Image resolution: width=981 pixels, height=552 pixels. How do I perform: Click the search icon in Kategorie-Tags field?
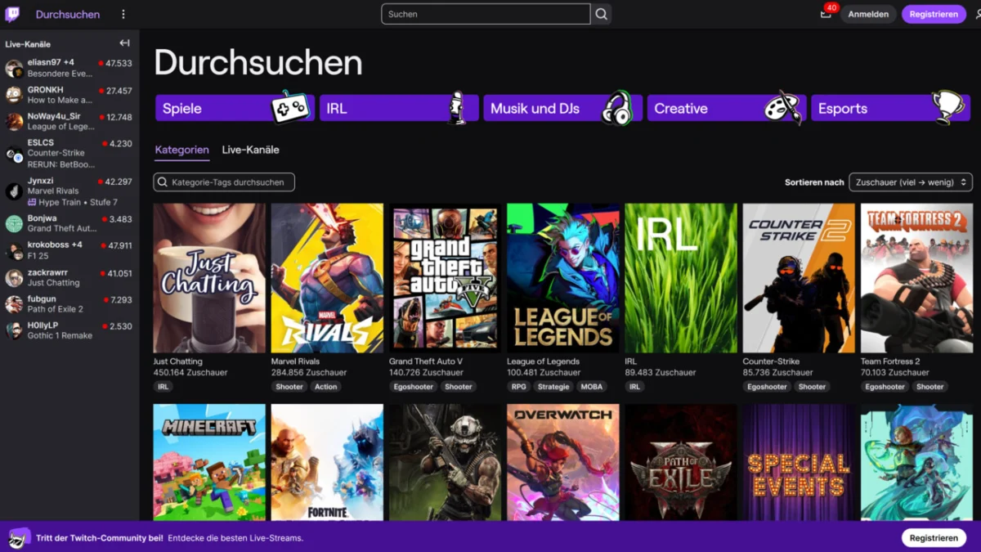[x=163, y=182]
